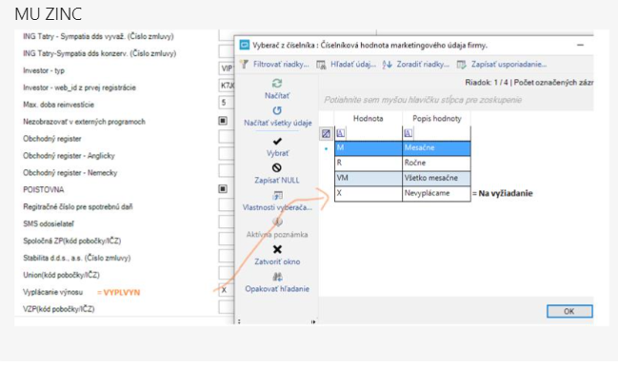Click Filtrovať riadky funnel toolbar item

(x=274, y=64)
